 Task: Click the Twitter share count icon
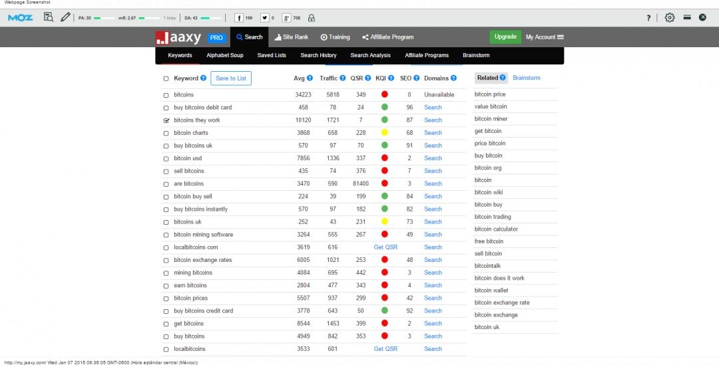(x=264, y=18)
